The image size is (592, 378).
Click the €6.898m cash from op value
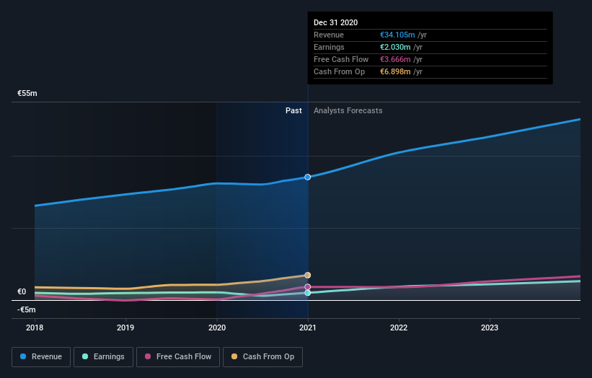pyautogui.click(x=395, y=71)
